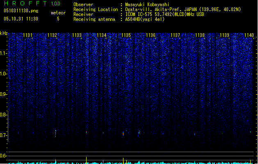Click the kHz axis unit label
Image resolution: width=258 pixels, height=164 pixels.
point(4,33)
